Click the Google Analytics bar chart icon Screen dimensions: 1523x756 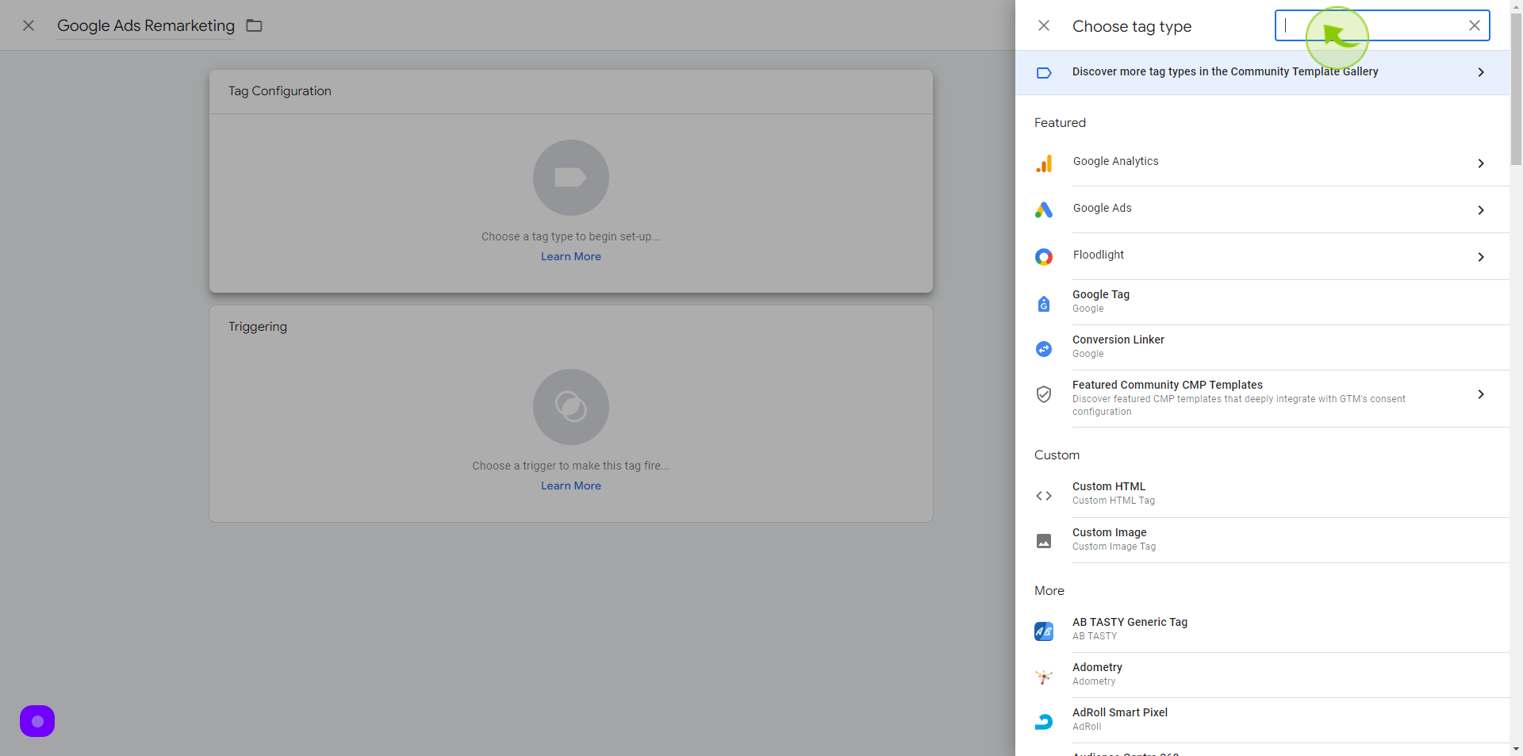(1044, 163)
